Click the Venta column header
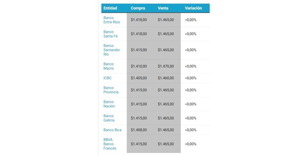 coord(163,8)
